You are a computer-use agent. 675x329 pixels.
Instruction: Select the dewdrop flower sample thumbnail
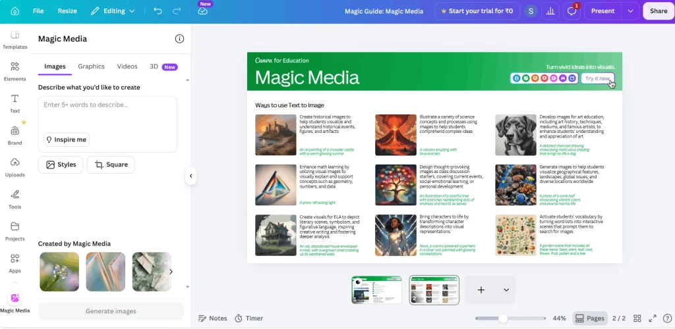coord(59,272)
